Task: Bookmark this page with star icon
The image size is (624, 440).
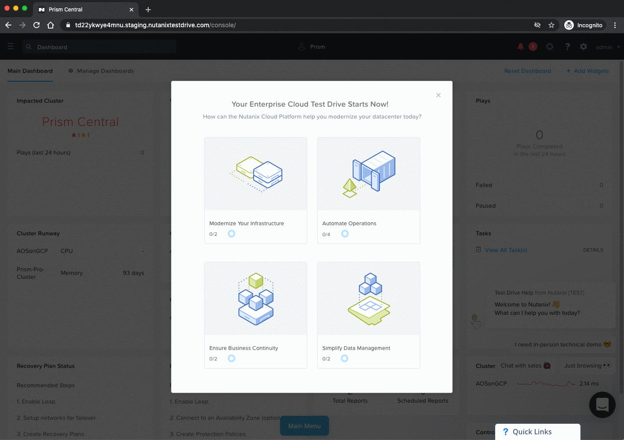Action: coord(551,25)
